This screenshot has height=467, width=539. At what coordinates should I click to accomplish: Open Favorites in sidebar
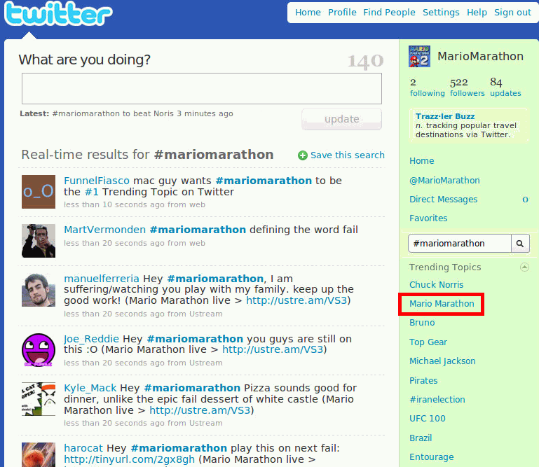[x=428, y=218]
